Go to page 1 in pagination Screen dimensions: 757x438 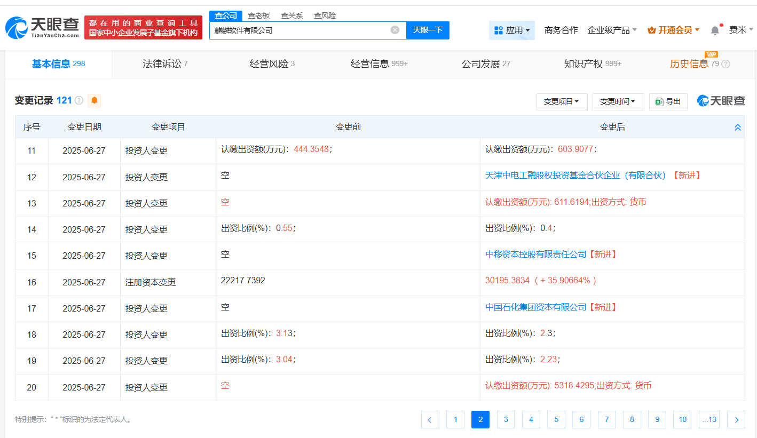pyautogui.click(x=455, y=420)
